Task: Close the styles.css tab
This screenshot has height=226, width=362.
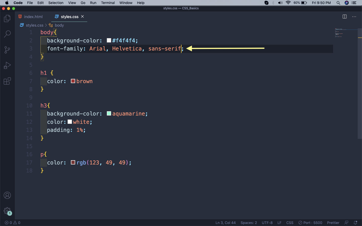Action: click(x=82, y=17)
